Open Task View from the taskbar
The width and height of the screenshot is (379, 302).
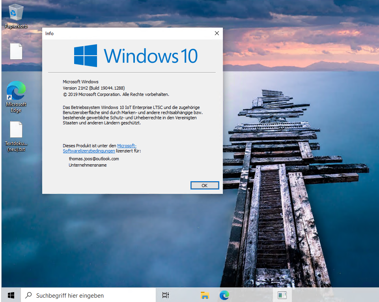(x=166, y=295)
